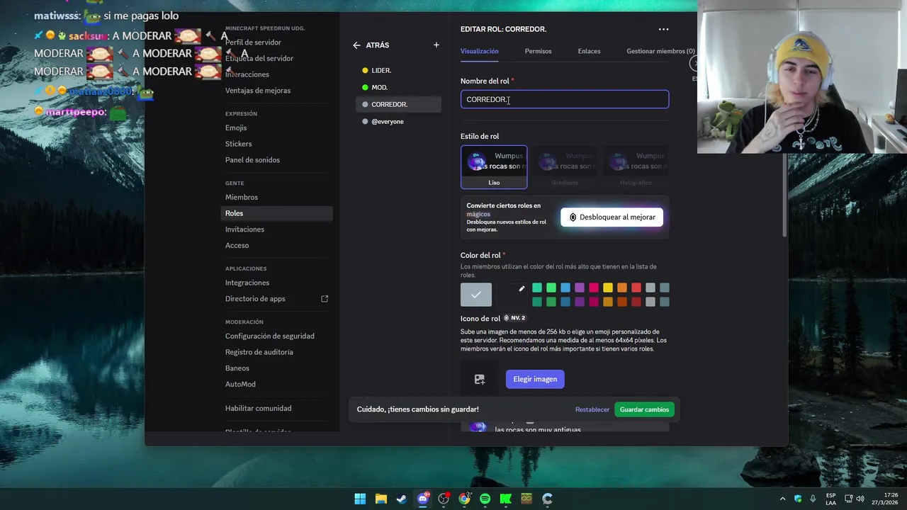907x510 pixels.
Task: Open the grass-block launcher icon in taskbar
Action: (526, 499)
